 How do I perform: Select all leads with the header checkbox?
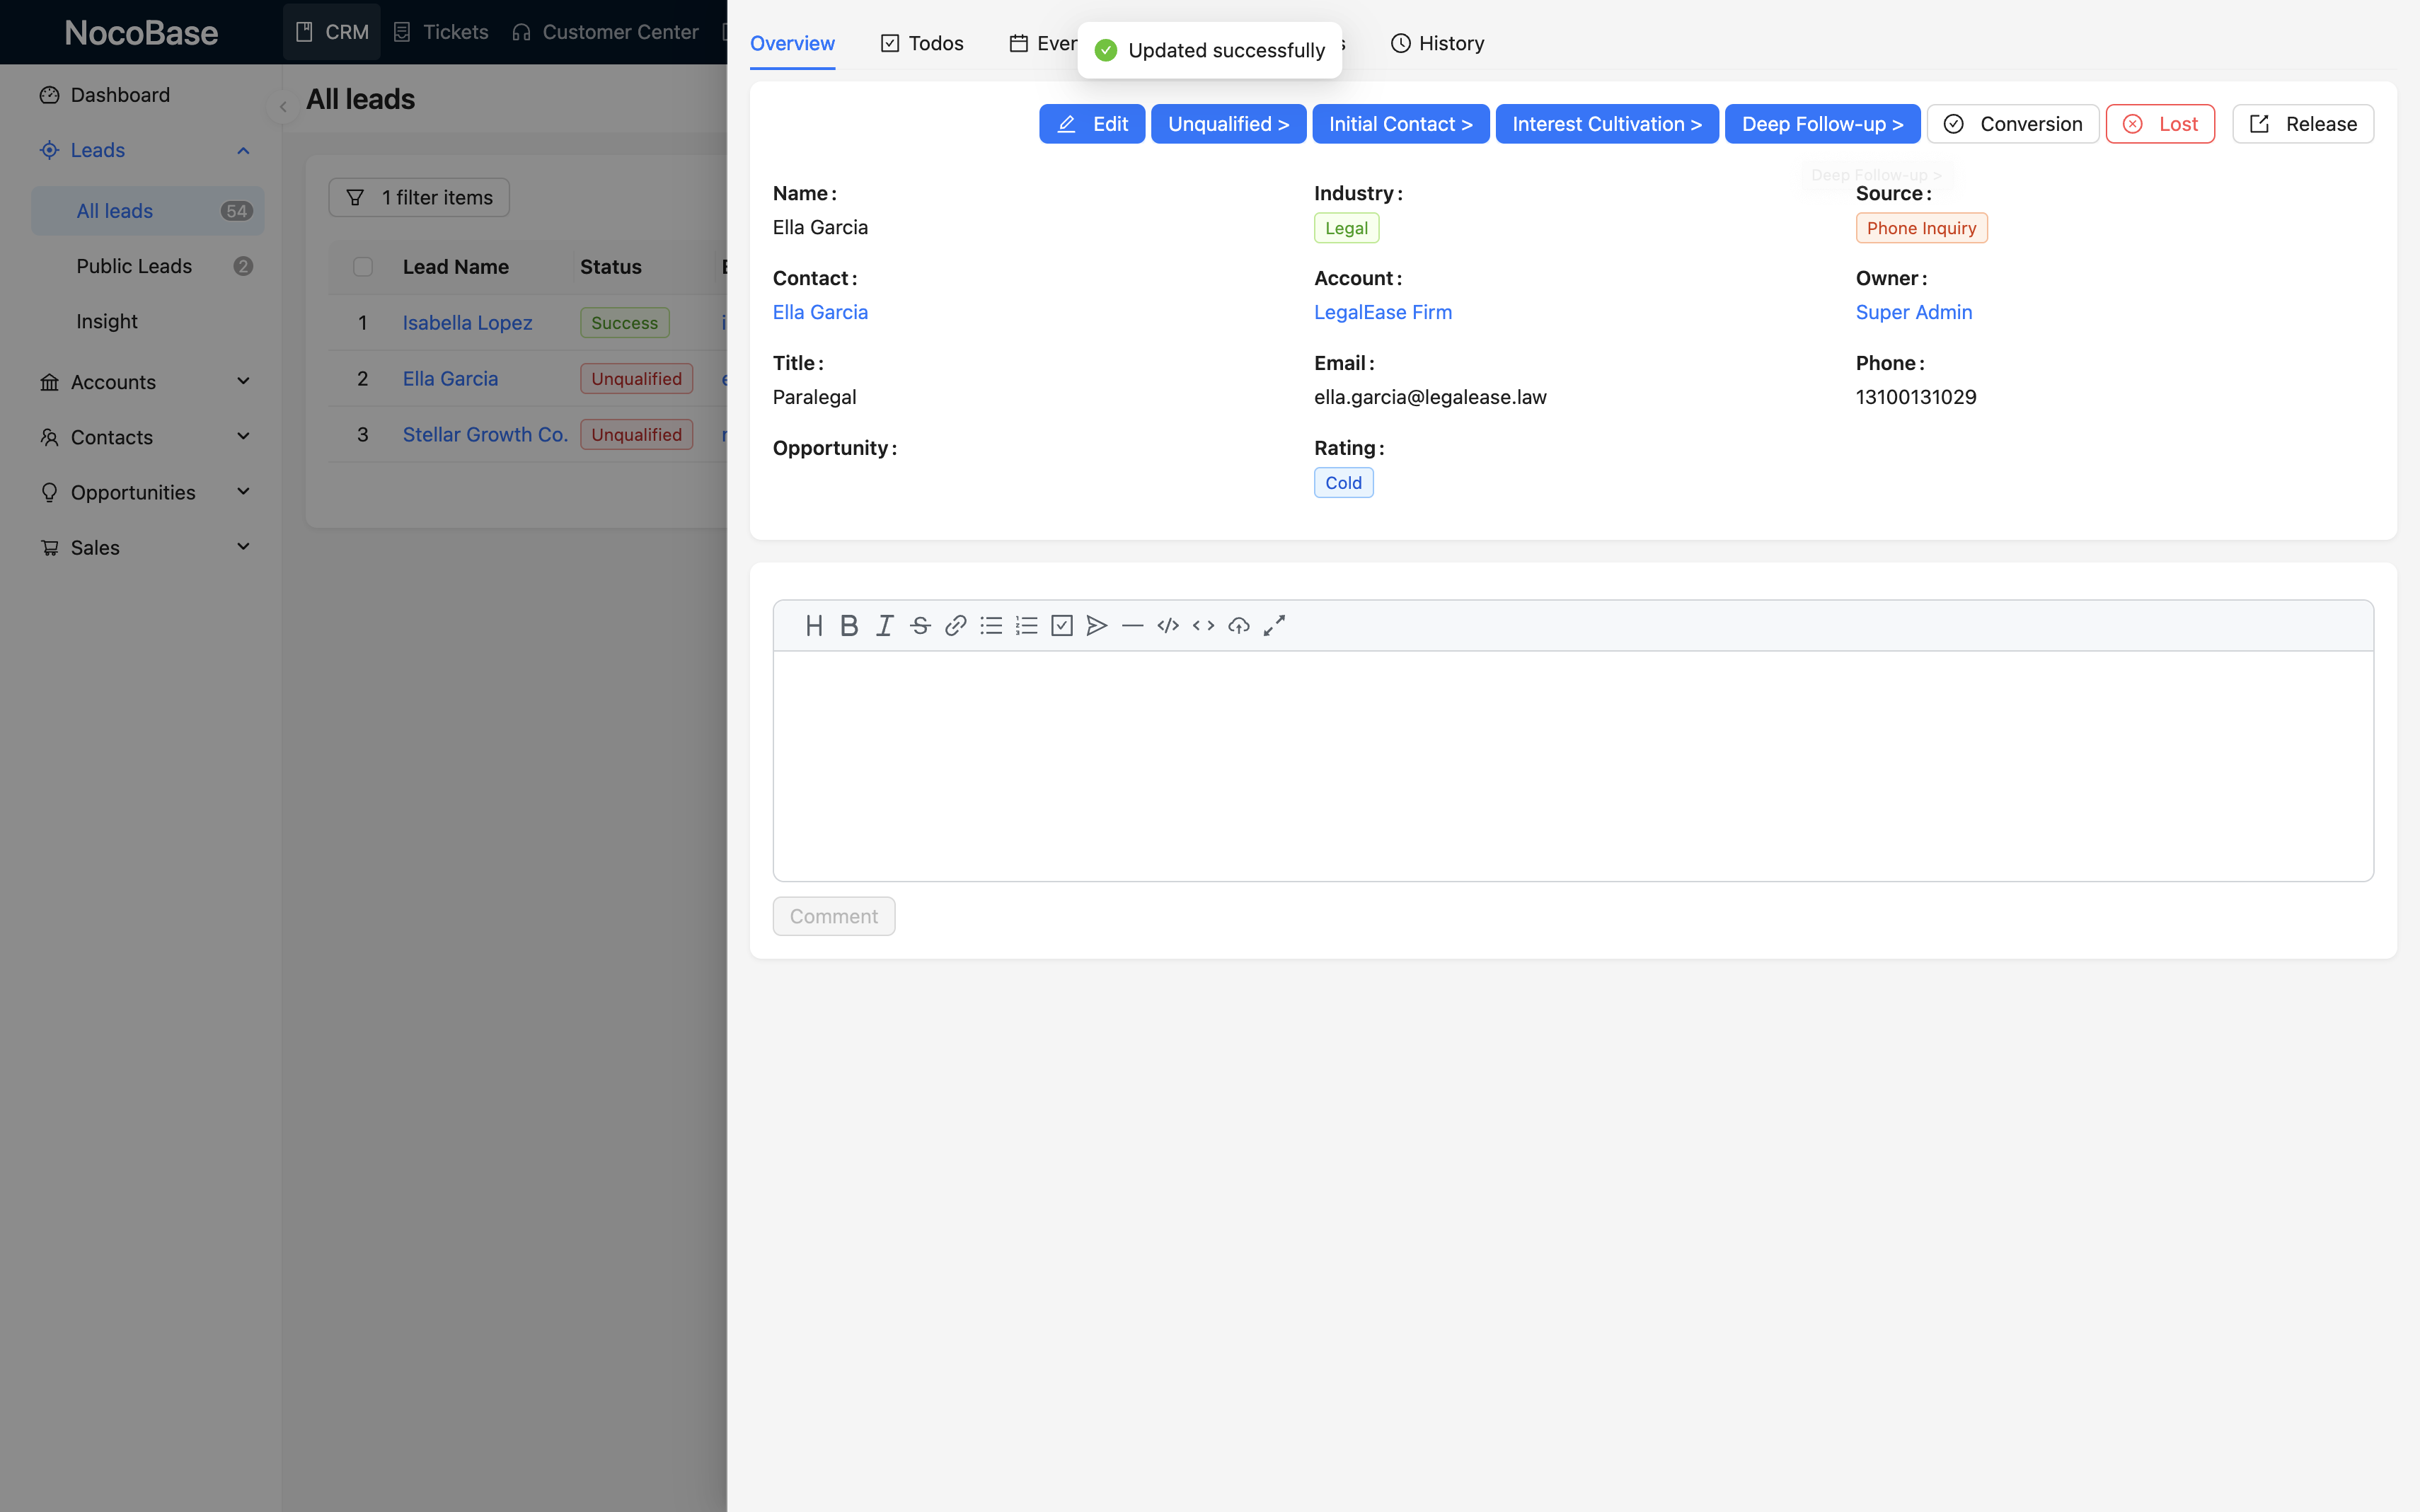(363, 266)
